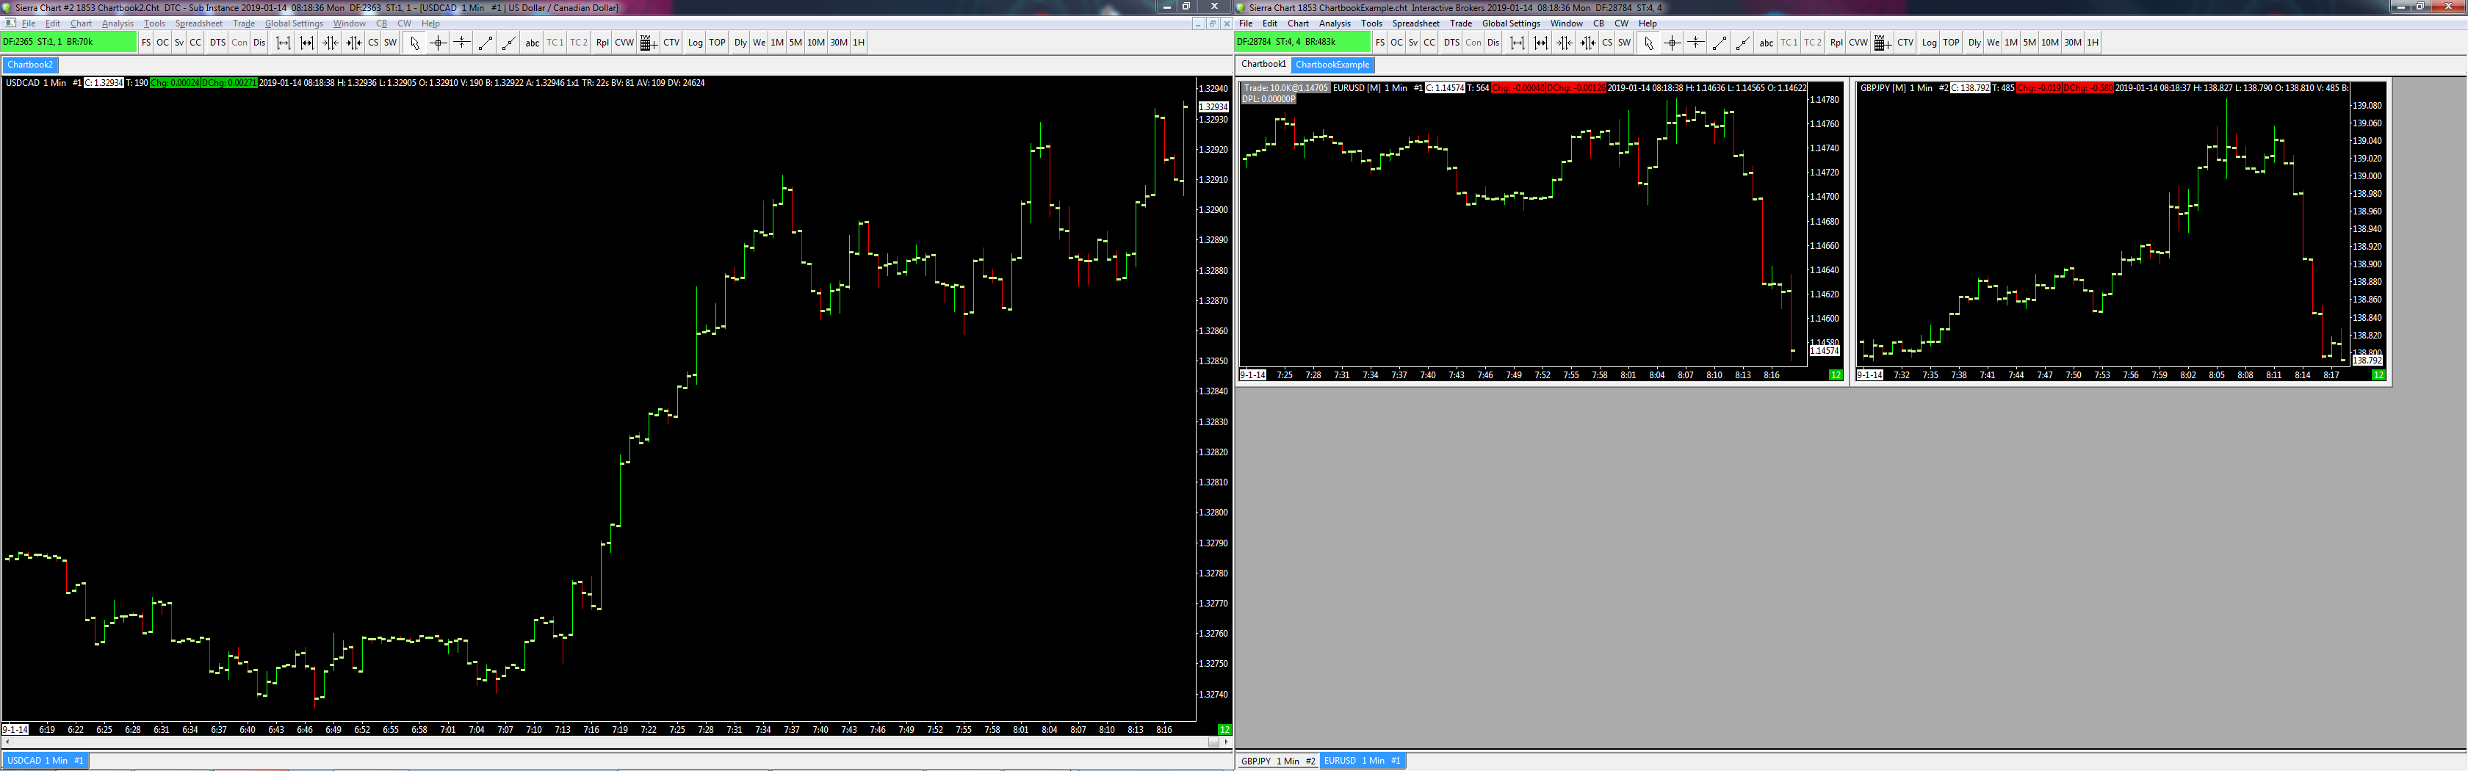Select the USDCAD 1 Min #1 bottom tab

(x=46, y=761)
